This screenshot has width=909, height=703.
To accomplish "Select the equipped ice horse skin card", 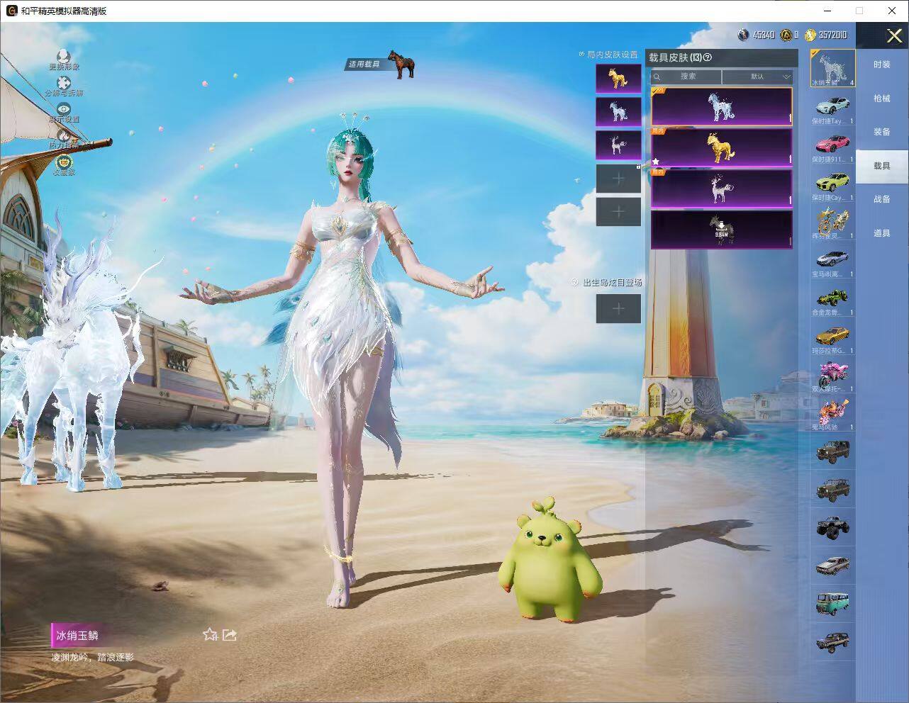I will pyautogui.click(x=722, y=107).
